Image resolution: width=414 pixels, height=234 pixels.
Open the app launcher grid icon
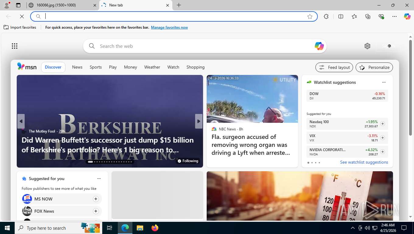pos(15,46)
